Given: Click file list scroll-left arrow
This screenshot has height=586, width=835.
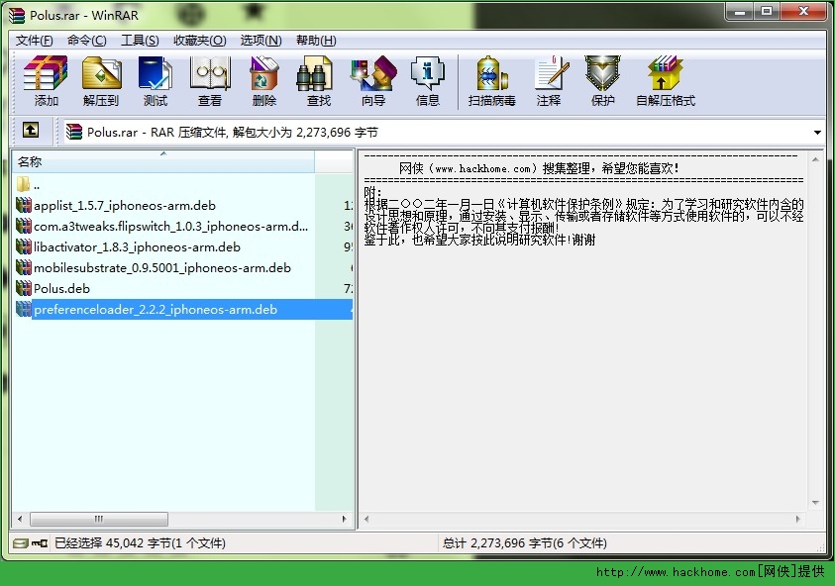Looking at the screenshot, I should click(x=20, y=519).
